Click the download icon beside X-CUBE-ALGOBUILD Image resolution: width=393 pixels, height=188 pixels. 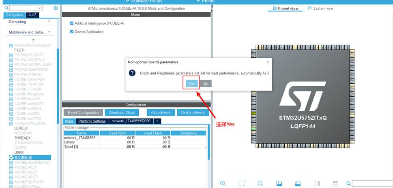click(x=11, y=163)
